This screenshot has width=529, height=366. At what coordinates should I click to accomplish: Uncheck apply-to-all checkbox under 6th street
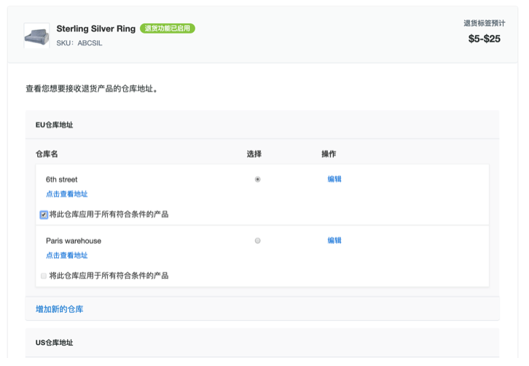click(44, 215)
